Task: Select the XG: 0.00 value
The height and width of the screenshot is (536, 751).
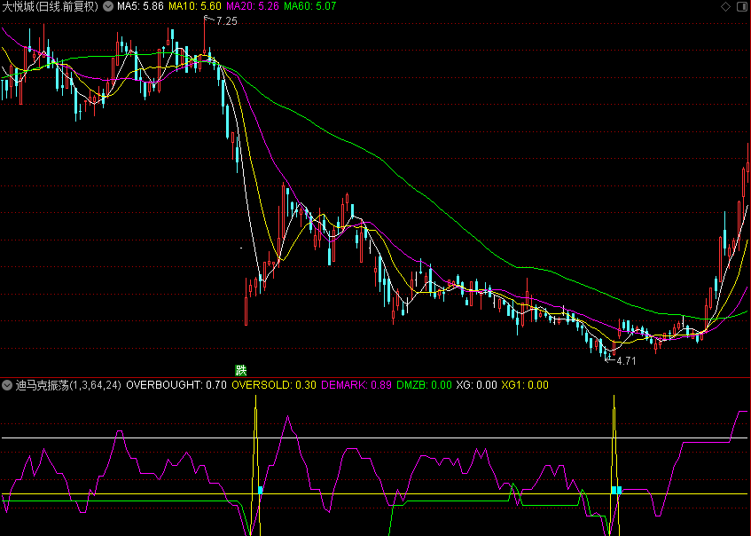Action: [476, 385]
